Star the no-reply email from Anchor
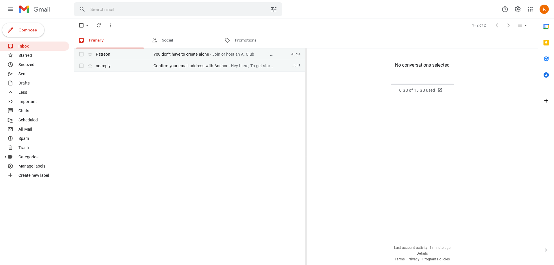 point(90,65)
